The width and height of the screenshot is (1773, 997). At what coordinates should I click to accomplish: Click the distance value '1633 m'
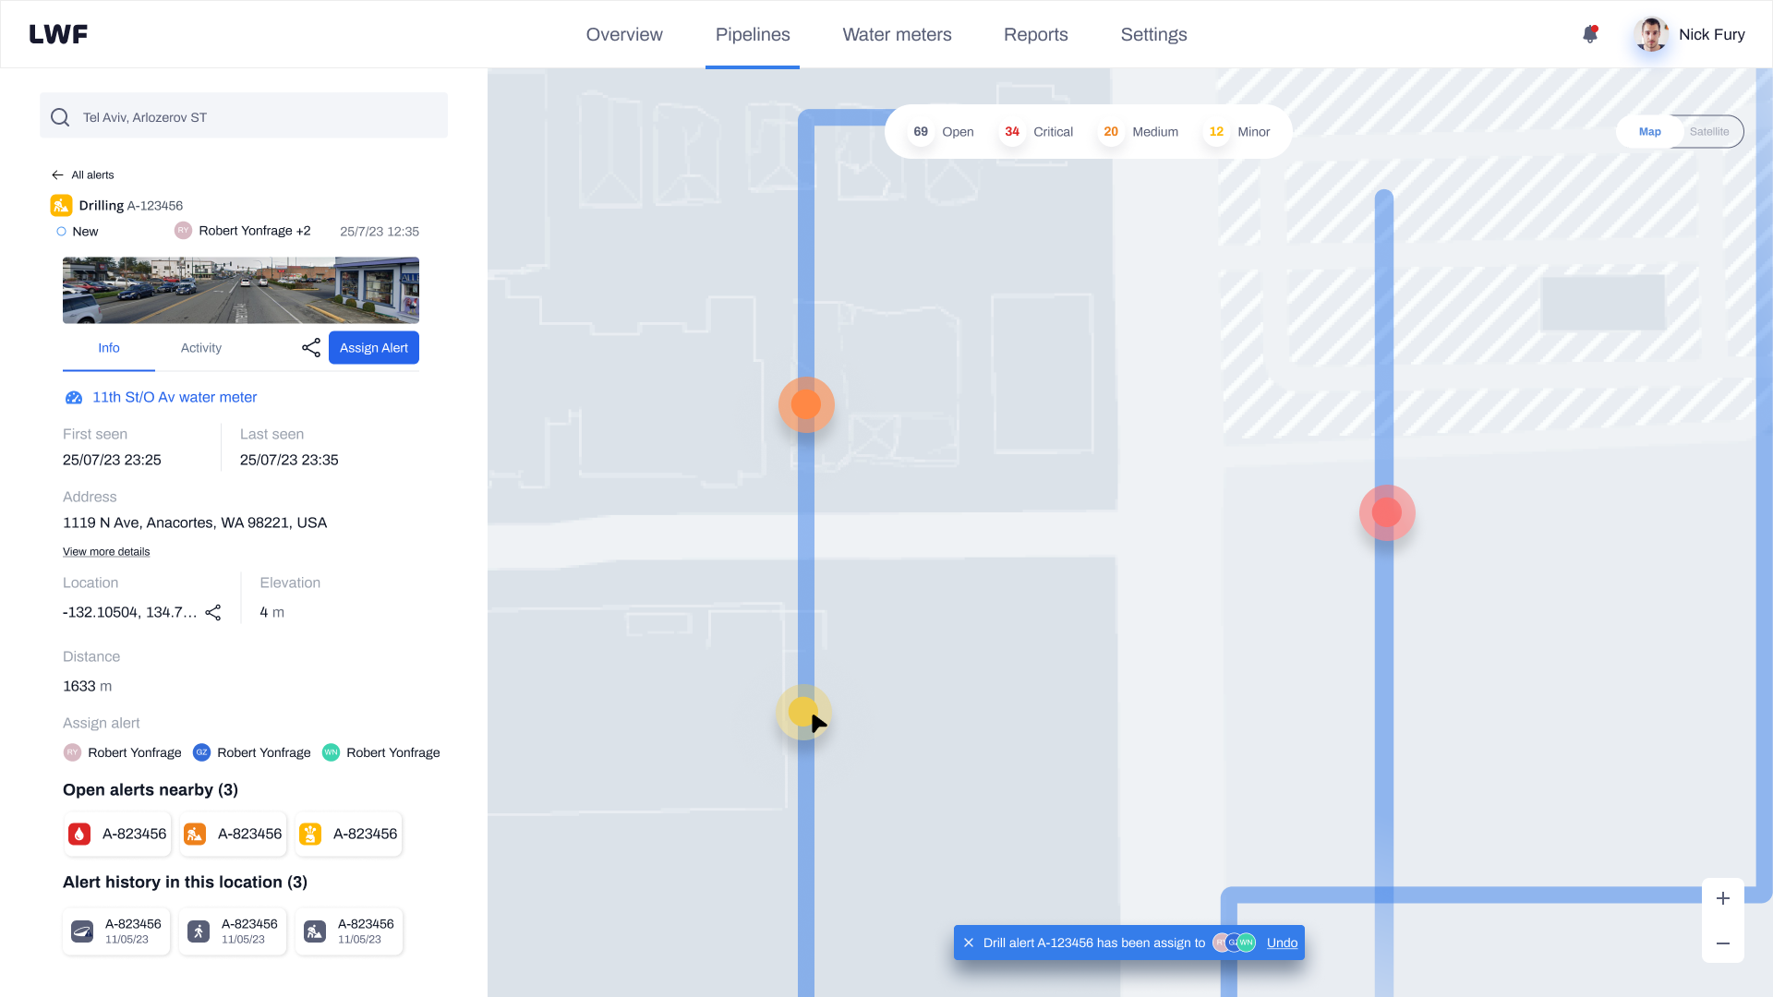click(87, 686)
